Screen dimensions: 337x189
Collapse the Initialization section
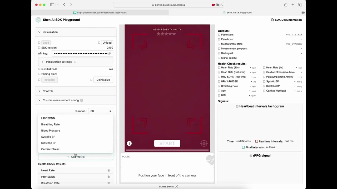click(x=39, y=32)
